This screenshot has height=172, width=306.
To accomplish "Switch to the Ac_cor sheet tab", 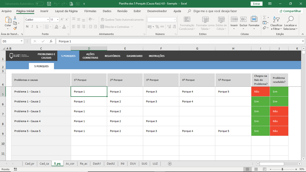I will coord(70,164).
